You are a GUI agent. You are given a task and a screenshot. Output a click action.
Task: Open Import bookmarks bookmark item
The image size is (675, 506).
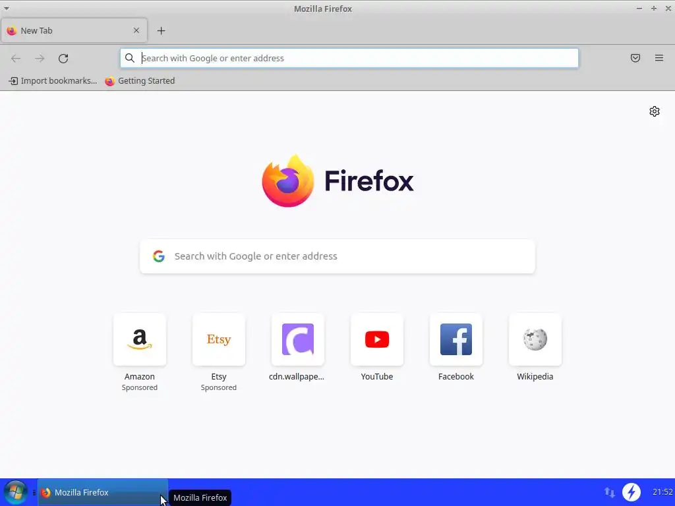tap(53, 81)
